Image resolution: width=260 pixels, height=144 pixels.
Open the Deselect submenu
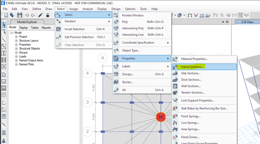click(x=84, y=21)
